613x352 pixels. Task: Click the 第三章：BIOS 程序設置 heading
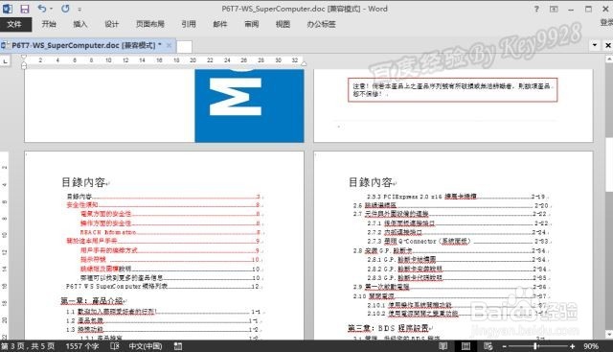[x=388, y=328]
